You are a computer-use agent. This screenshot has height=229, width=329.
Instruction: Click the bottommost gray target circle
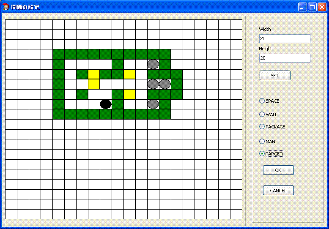pyautogui.click(x=153, y=104)
